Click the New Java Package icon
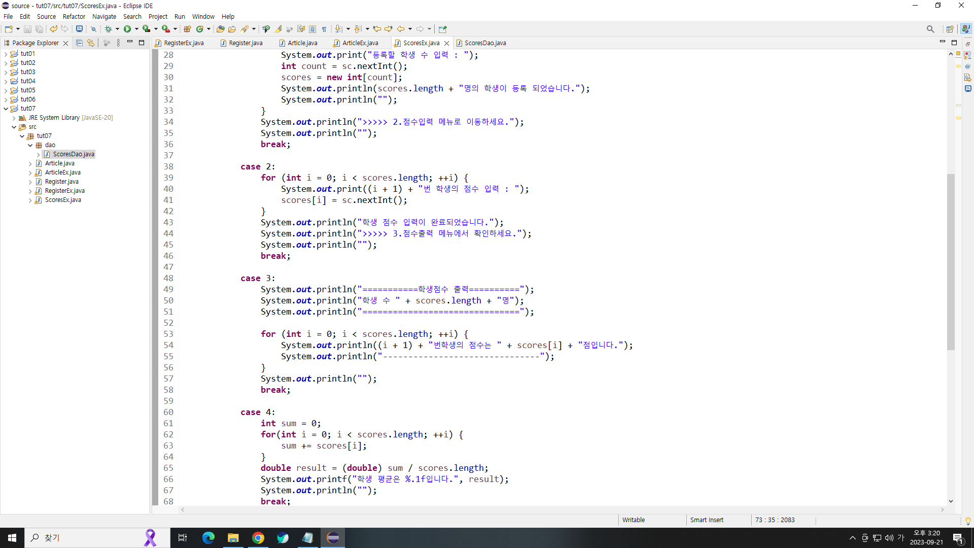The image size is (974, 548). [x=187, y=29]
